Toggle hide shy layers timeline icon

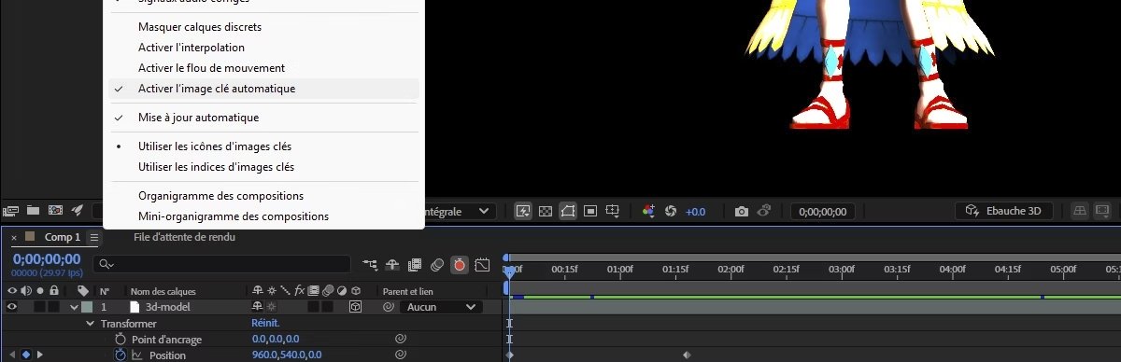393,265
